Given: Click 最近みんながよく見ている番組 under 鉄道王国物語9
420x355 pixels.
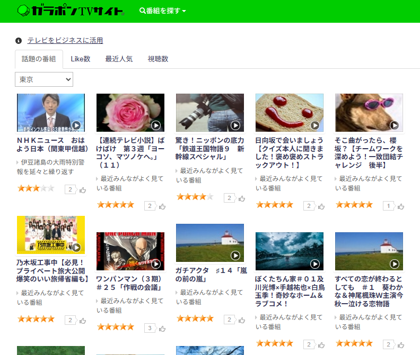Looking at the screenshot, I should (x=209, y=175).
